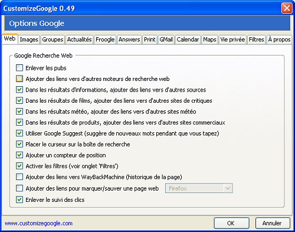This screenshot has height=232, width=295.
Task: Close the CustomizeGoogle dialog window
Action: (287, 8)
